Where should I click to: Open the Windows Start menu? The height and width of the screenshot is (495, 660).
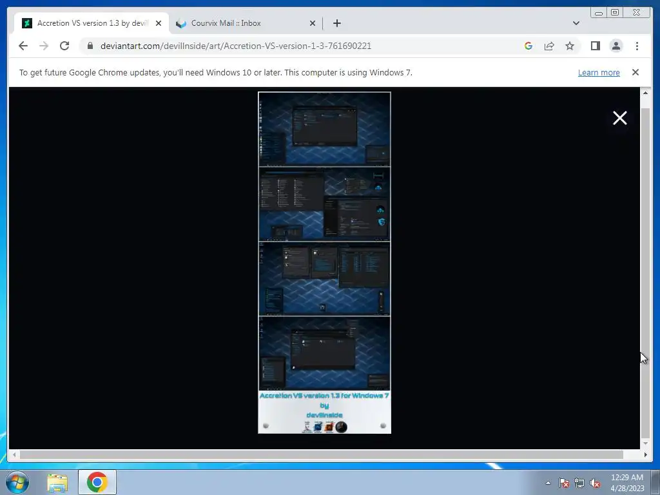coord(17,482)
